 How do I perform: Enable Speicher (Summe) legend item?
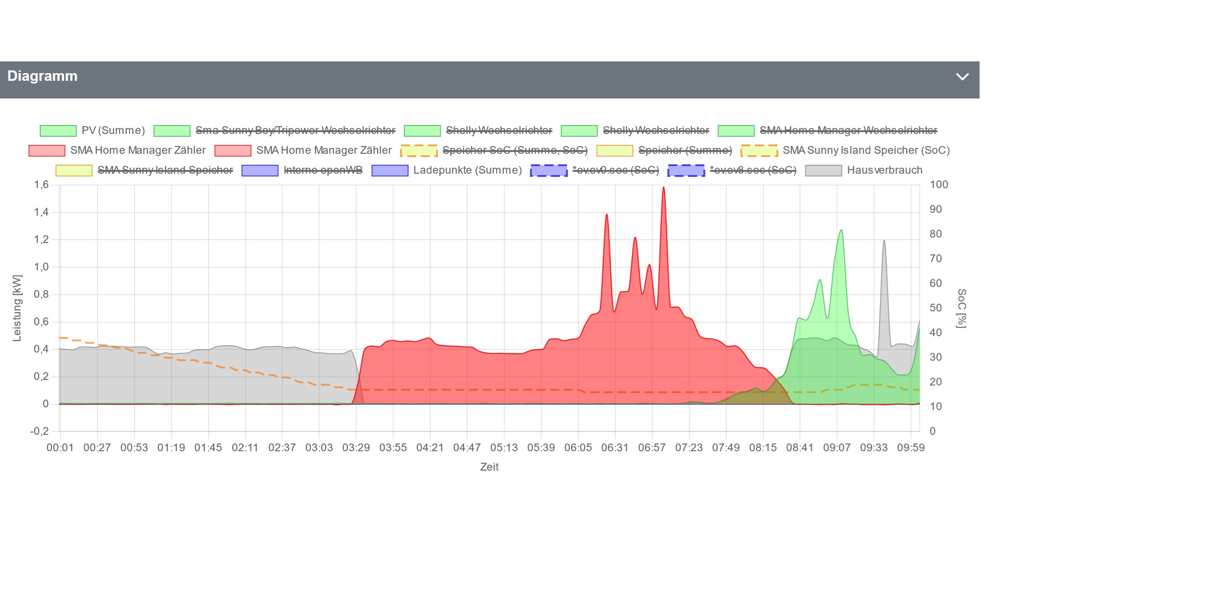click(685, 150)
